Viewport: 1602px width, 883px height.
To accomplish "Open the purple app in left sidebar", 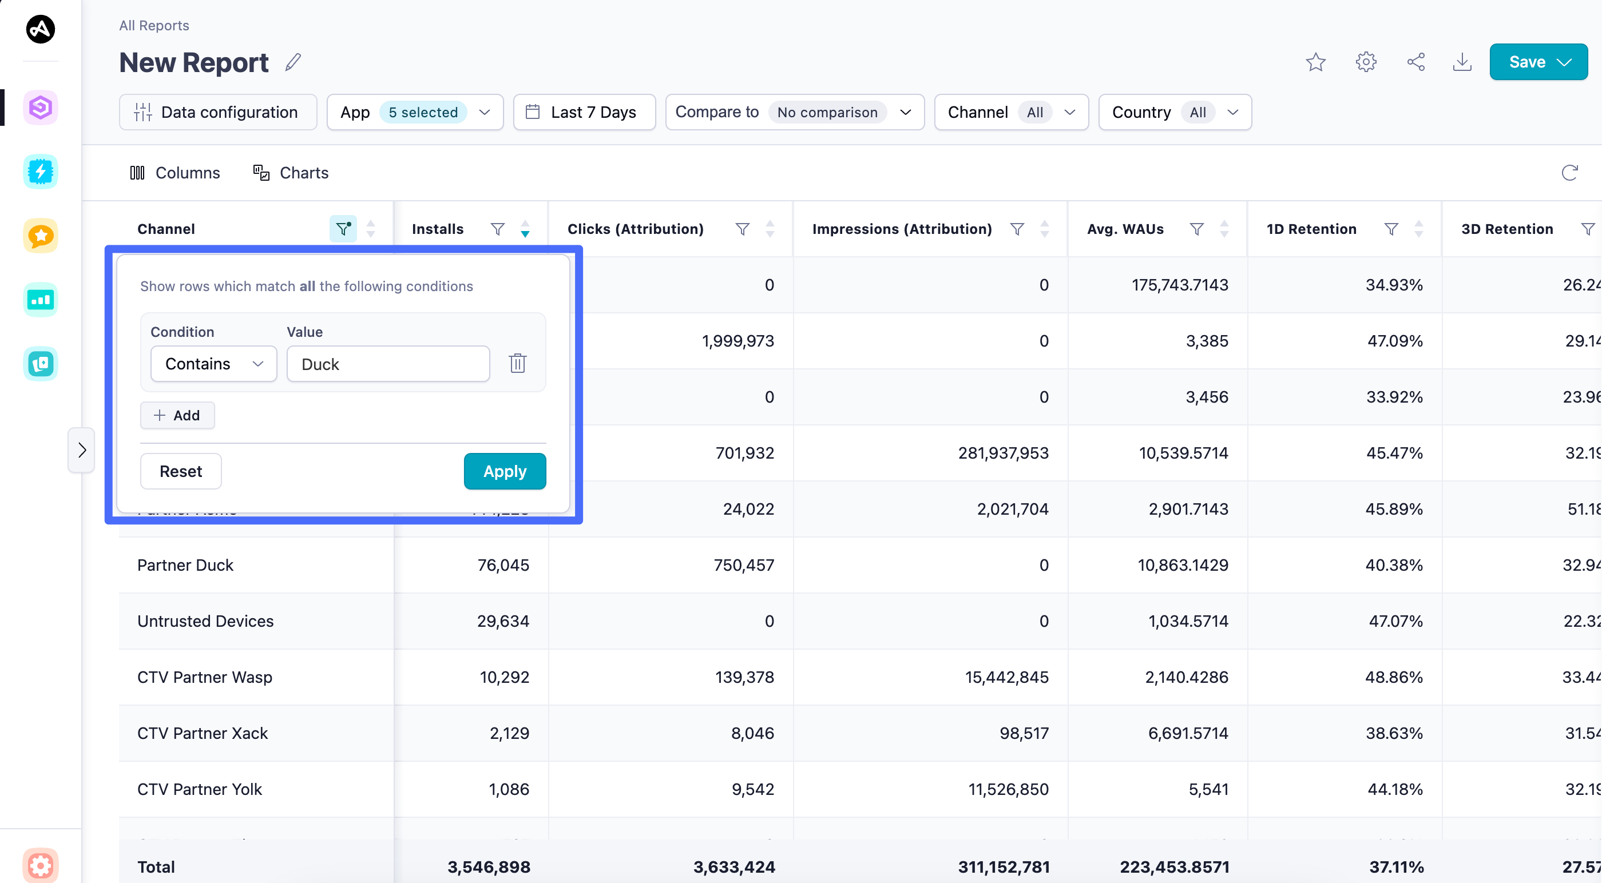I will pyautogui.click(x=41, y=107).
